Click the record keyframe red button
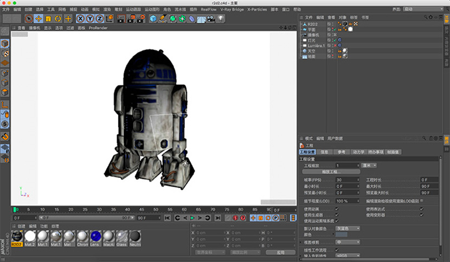Viewport: 450px width, 262px height. pos(235,218)
